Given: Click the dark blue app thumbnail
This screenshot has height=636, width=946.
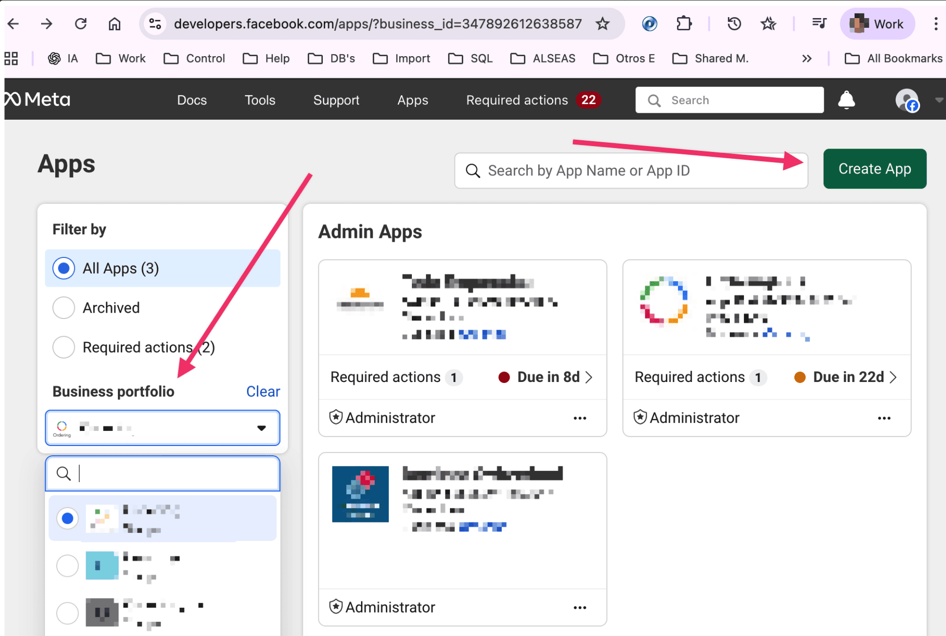Looking at the screenshot, I should coord(360,494).
